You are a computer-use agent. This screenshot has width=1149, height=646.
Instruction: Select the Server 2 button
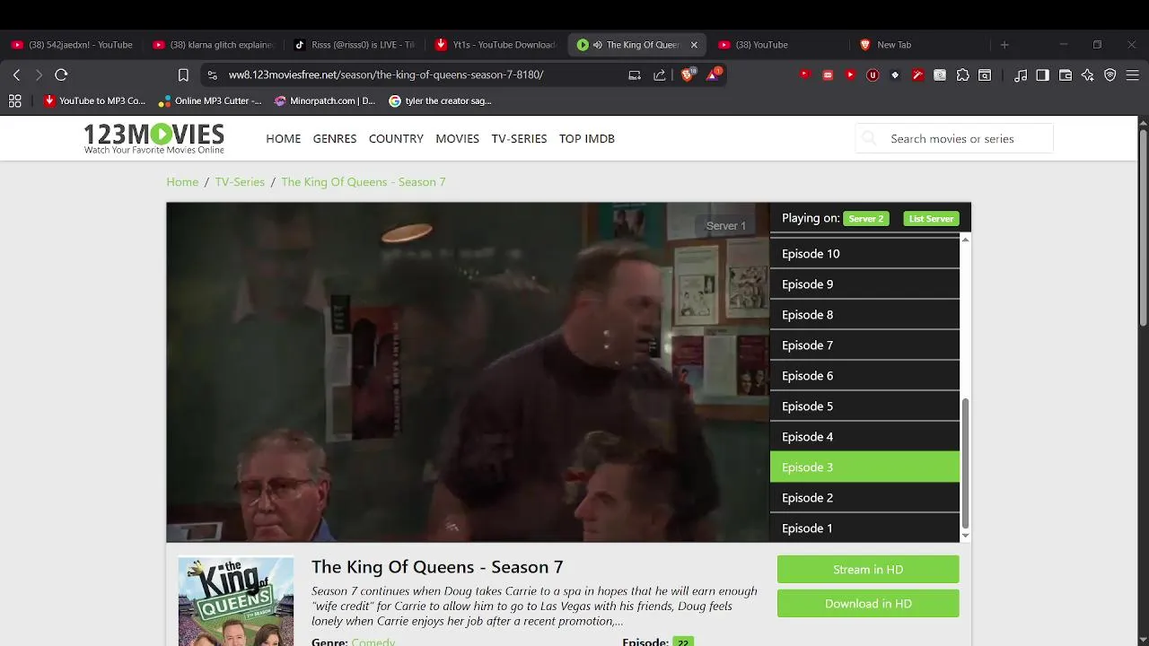pyautogui.click(x=866, y=218)
